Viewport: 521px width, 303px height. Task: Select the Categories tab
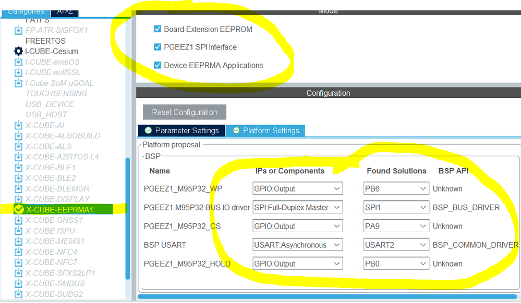click(26, 12)
